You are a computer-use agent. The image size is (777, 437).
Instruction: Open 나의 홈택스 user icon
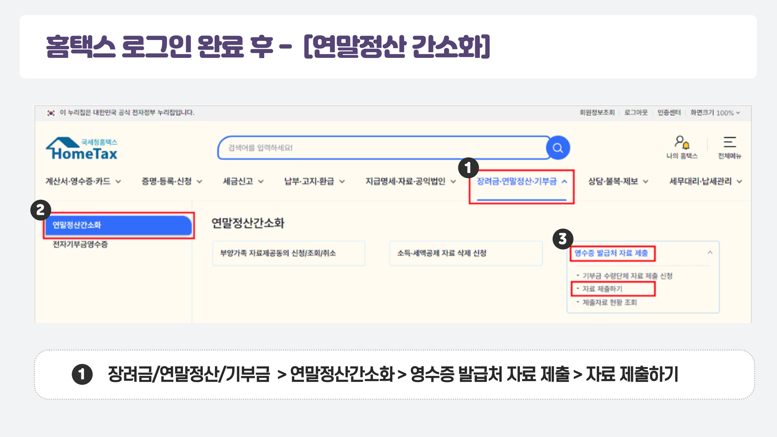click(x=682, y=142)
